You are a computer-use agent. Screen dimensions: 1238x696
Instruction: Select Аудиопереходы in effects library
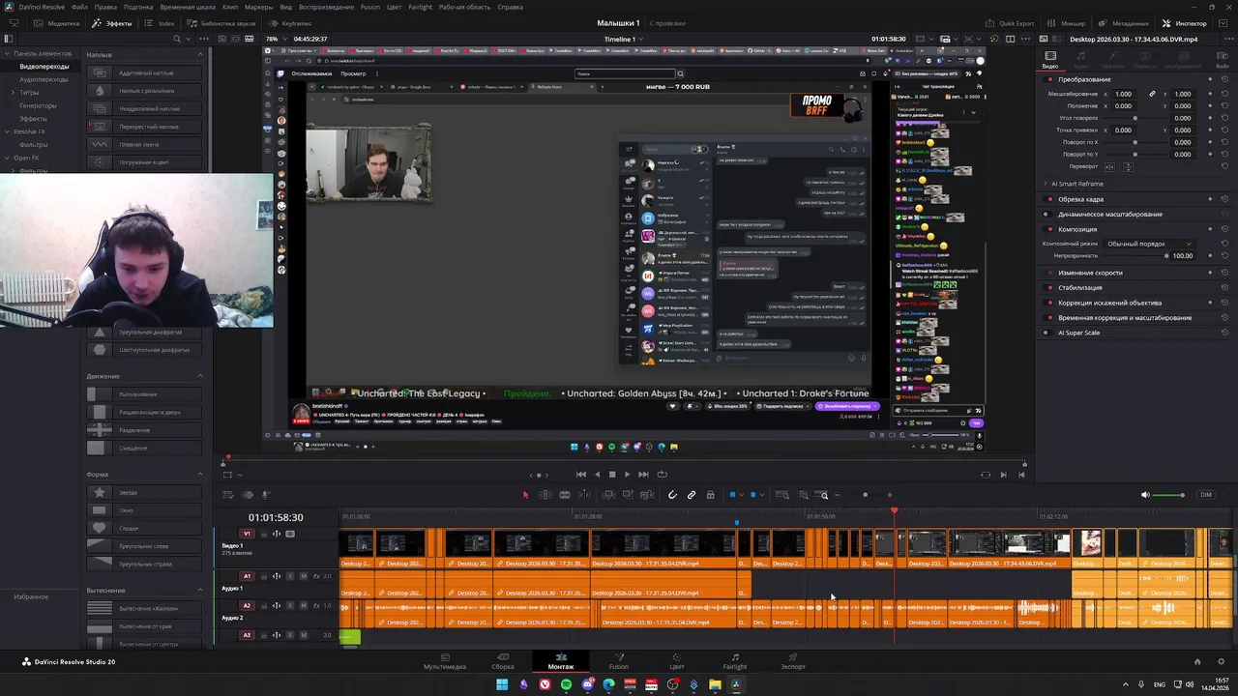click(44, 79)
